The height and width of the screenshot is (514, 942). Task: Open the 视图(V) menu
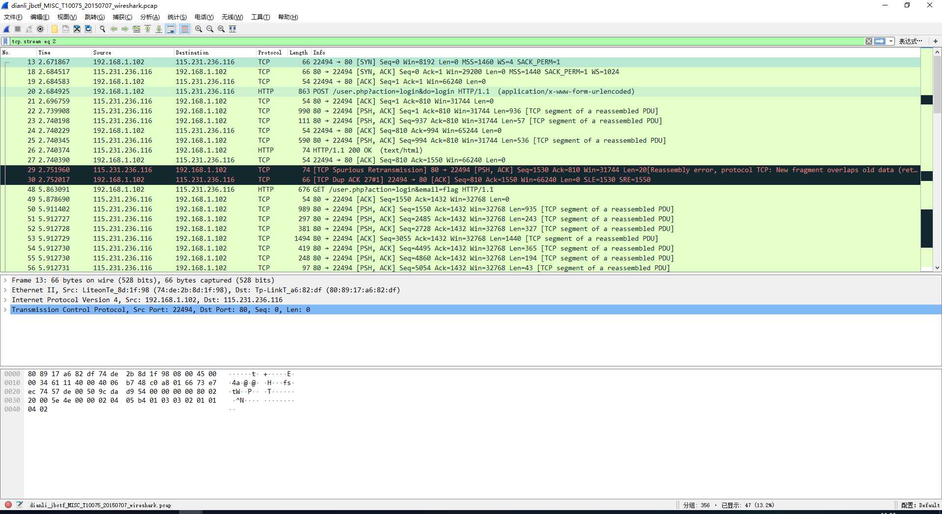pos(67,17)
